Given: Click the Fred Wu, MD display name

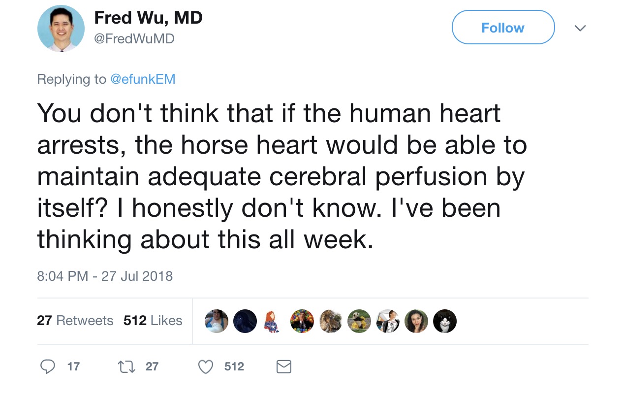Looking at the screenshot, I should [x=148, y=18].
